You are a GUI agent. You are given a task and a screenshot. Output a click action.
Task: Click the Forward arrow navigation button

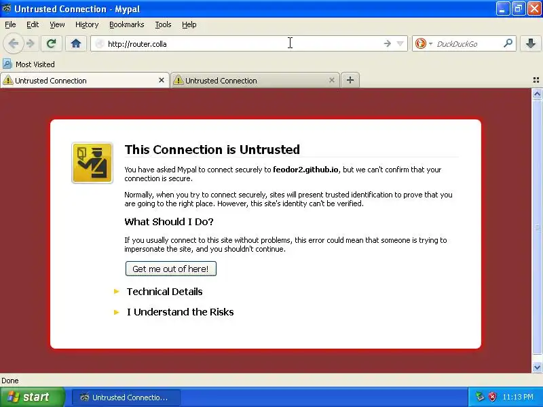(x=31, y=43)
